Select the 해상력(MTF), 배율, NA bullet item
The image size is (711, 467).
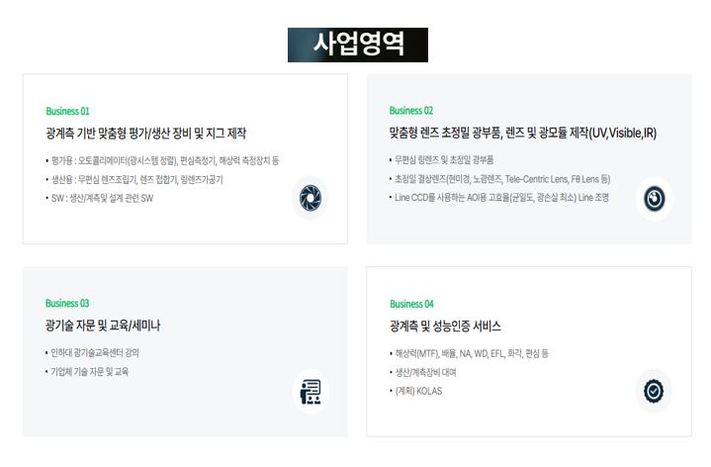click(x=469, y=354)
